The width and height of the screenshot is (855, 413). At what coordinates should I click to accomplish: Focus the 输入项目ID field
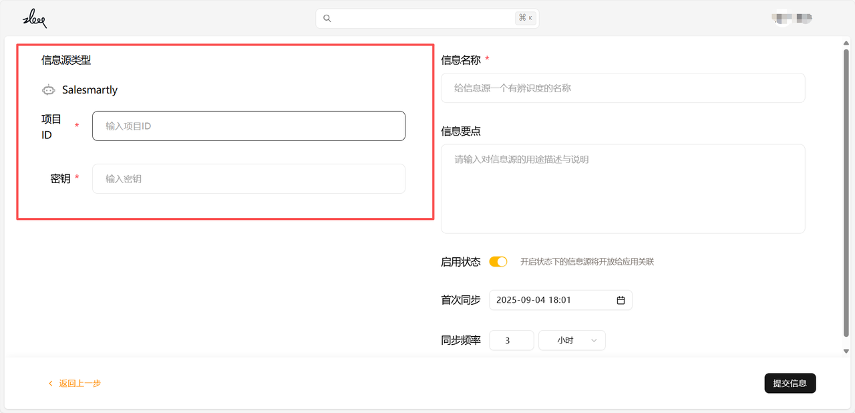(248, 126)
